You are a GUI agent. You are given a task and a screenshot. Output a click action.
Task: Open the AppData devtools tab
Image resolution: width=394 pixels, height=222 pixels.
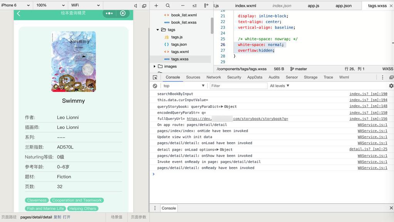point(255,77)
